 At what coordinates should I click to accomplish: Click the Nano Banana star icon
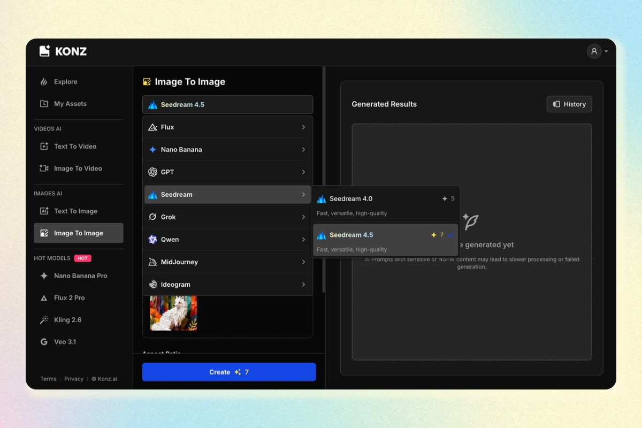point(152,150)
